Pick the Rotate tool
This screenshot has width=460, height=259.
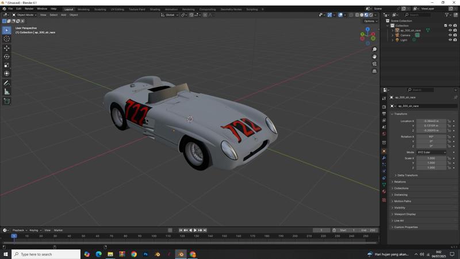pos(6,56)
